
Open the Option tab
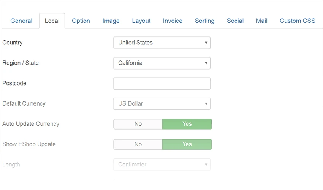tap(81, 21)
